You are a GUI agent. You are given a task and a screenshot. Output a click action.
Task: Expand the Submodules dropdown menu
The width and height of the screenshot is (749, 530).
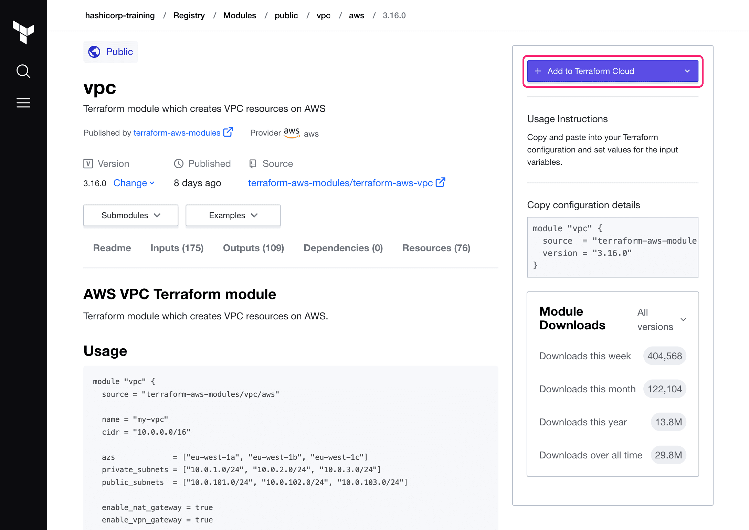pos(130,215)
